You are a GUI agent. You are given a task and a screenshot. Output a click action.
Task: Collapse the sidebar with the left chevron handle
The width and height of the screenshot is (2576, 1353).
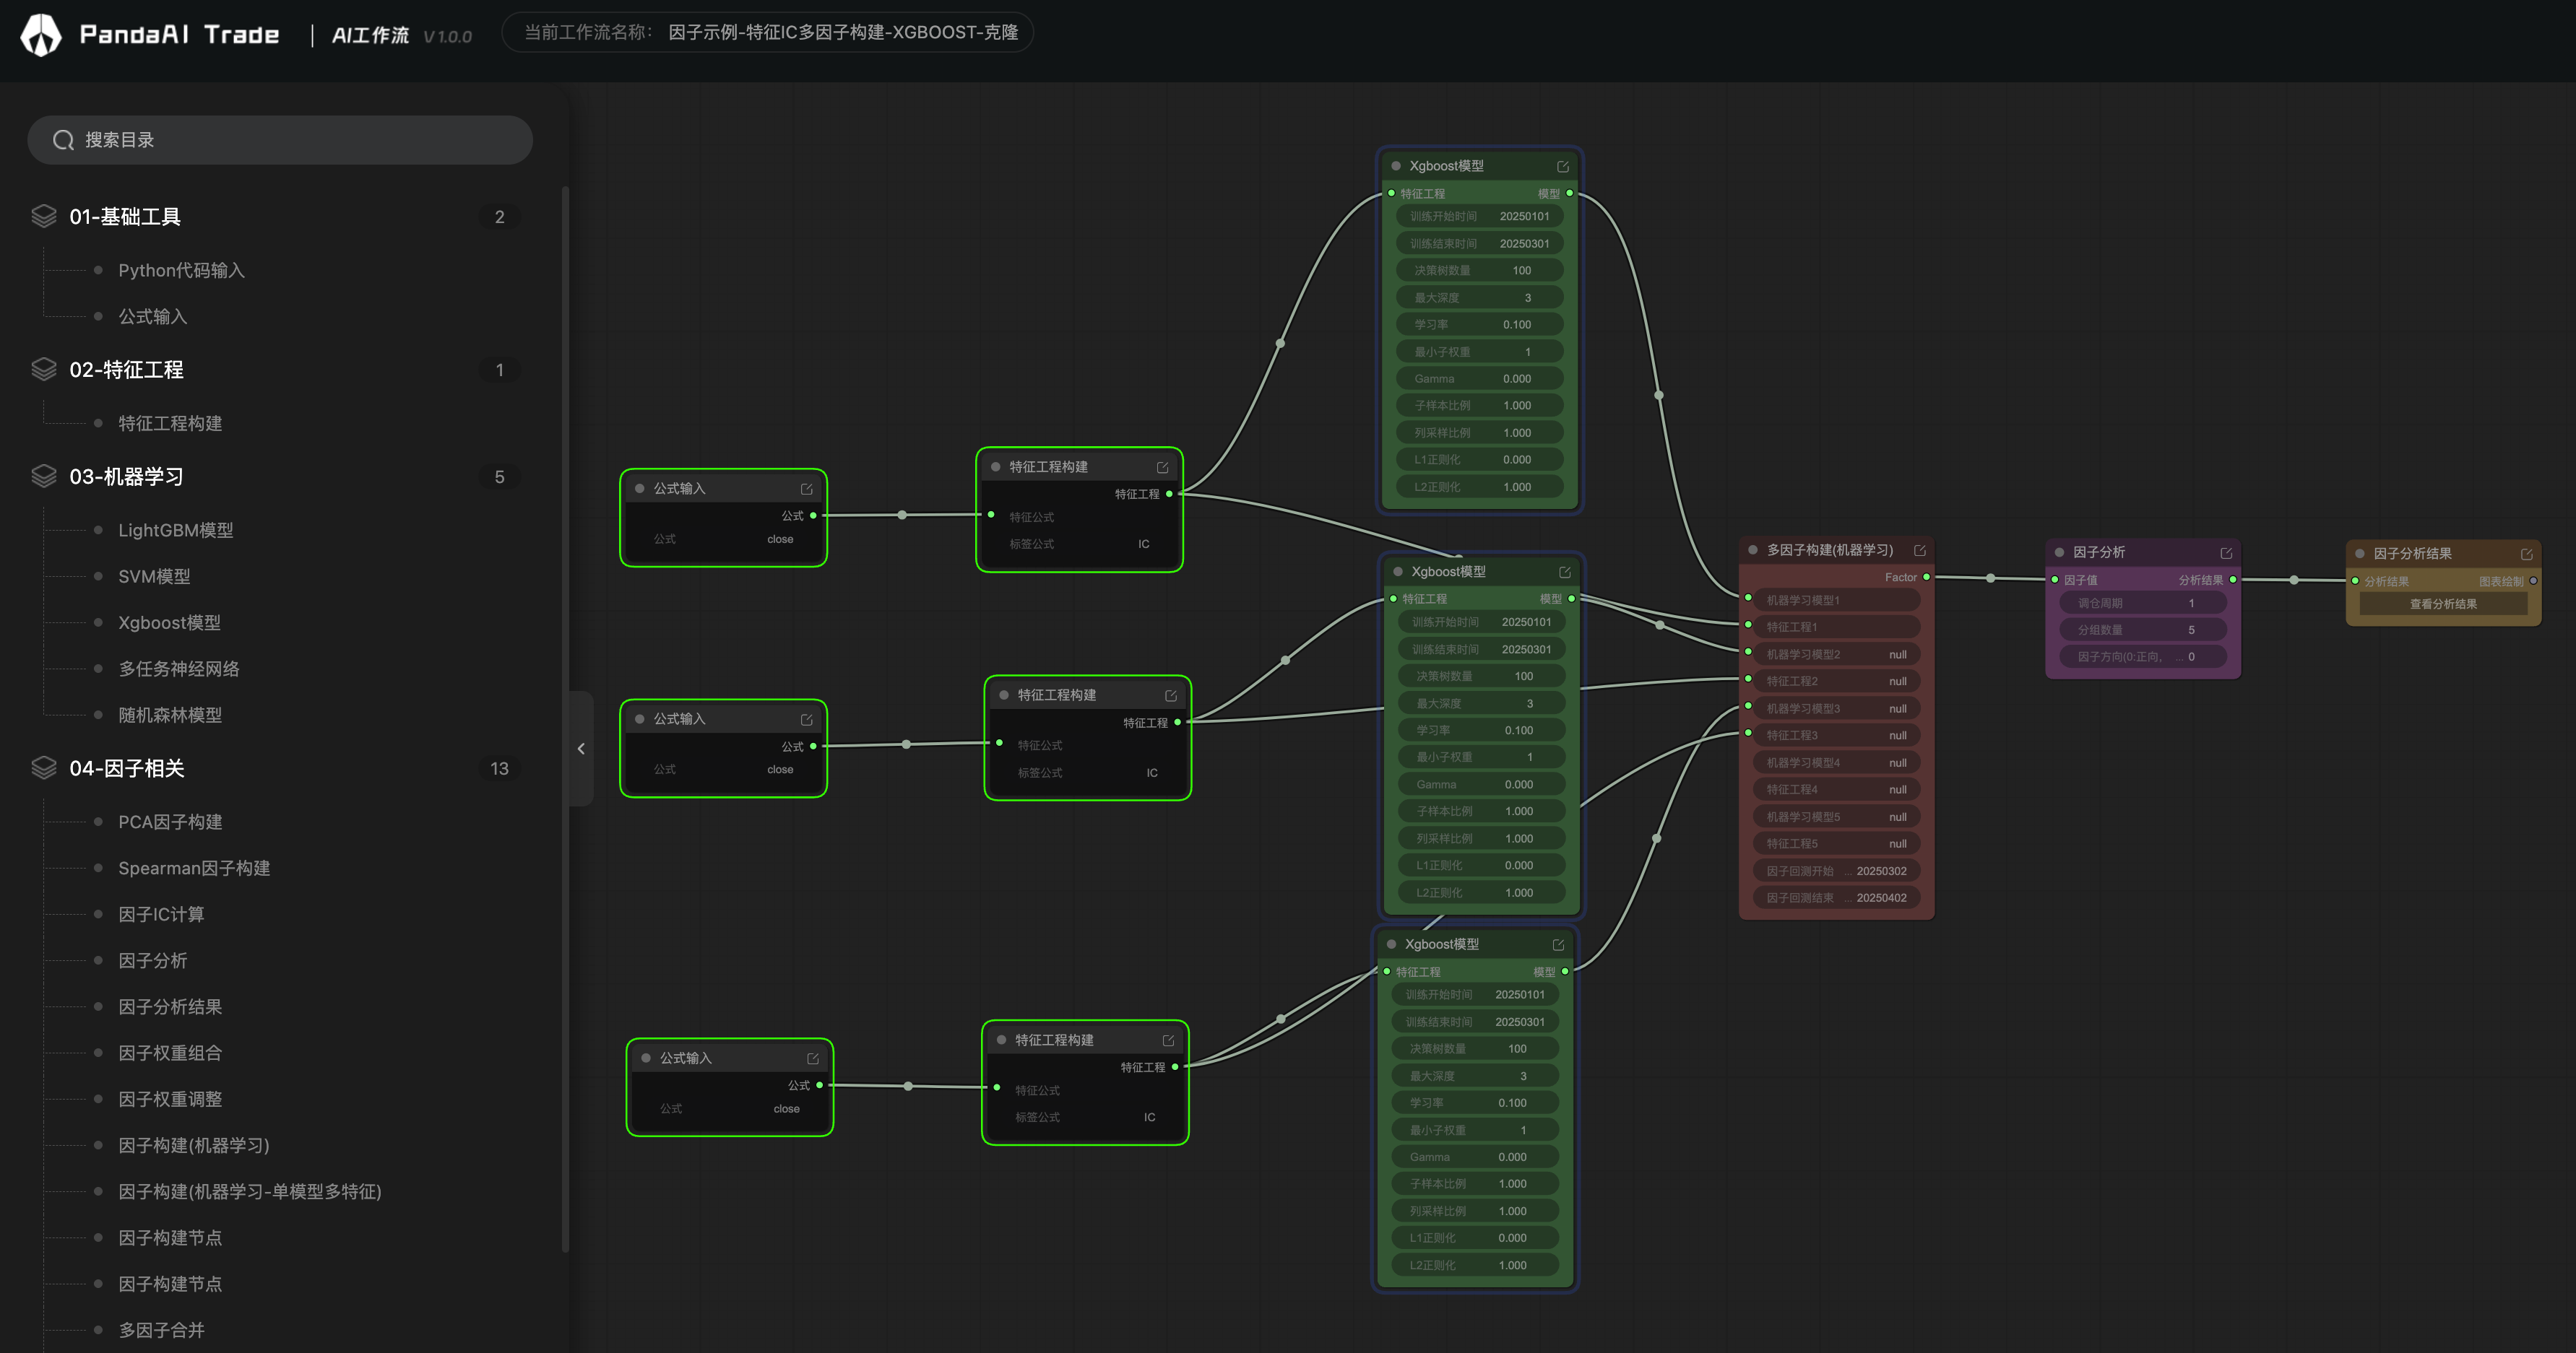[x=581, y=749]
